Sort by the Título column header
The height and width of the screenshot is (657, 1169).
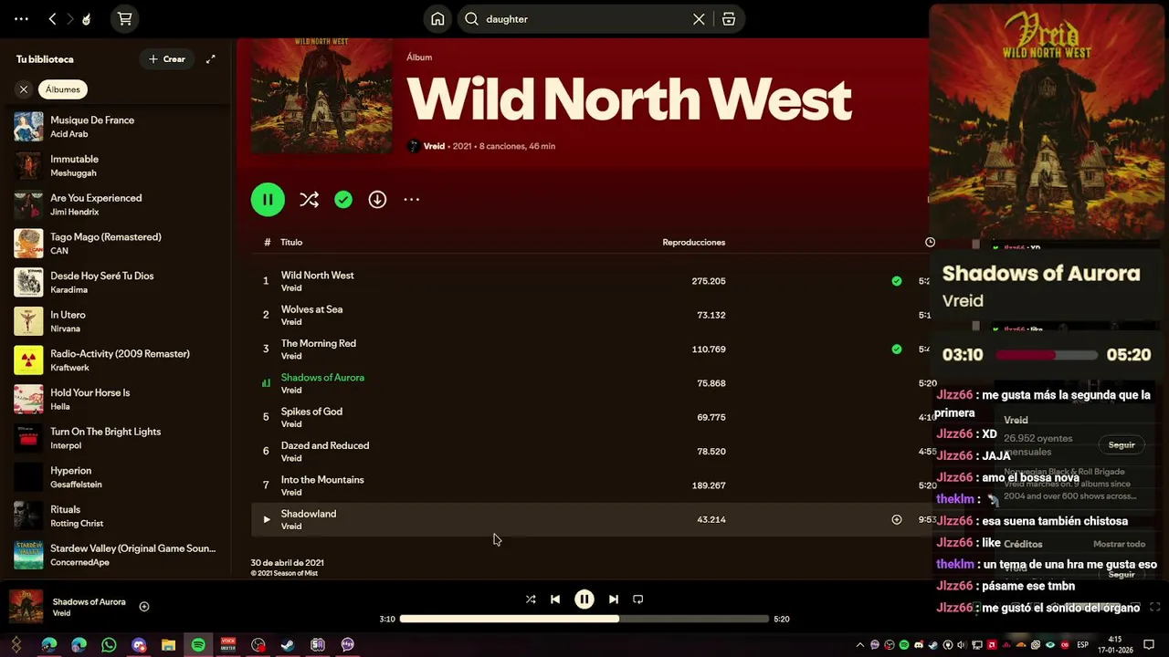coord(291,243)
